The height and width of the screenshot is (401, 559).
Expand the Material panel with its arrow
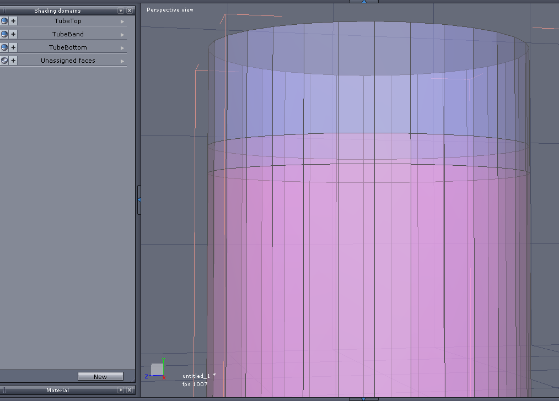[121, 391]
